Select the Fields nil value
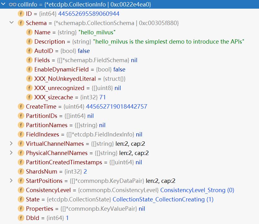This screenshot has height=224, width=259. [134, 60]
